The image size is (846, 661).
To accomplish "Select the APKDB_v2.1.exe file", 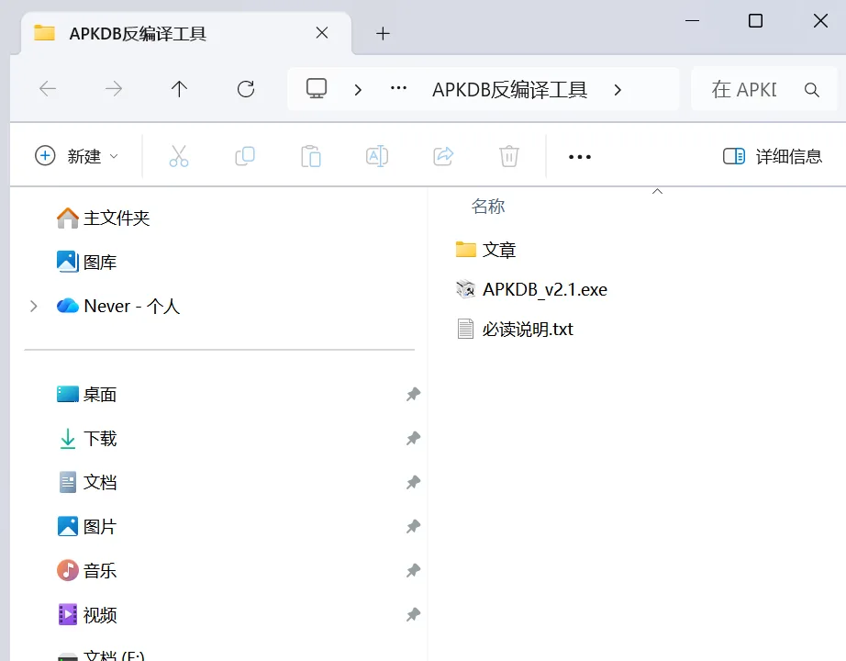I will click(x=531, y=289).
